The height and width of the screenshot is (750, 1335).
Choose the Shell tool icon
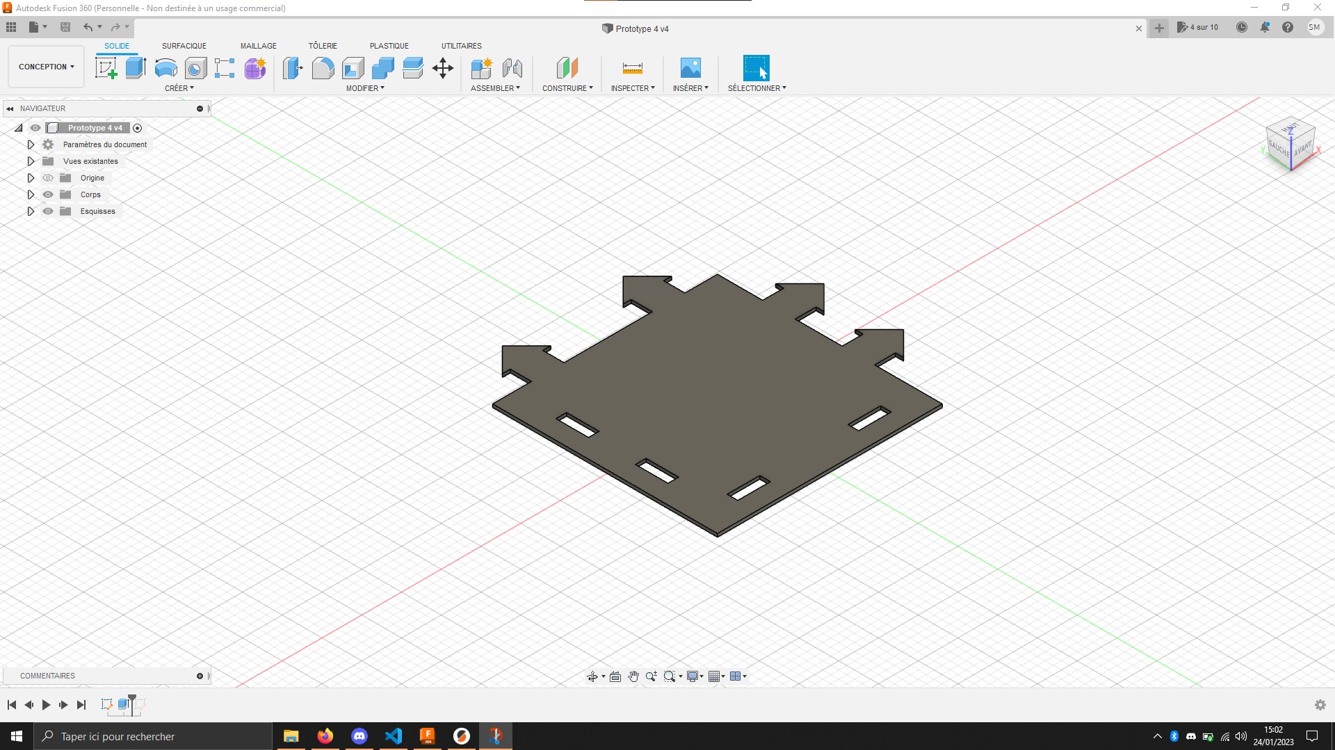pyautogui.click(x=353, y=68)
